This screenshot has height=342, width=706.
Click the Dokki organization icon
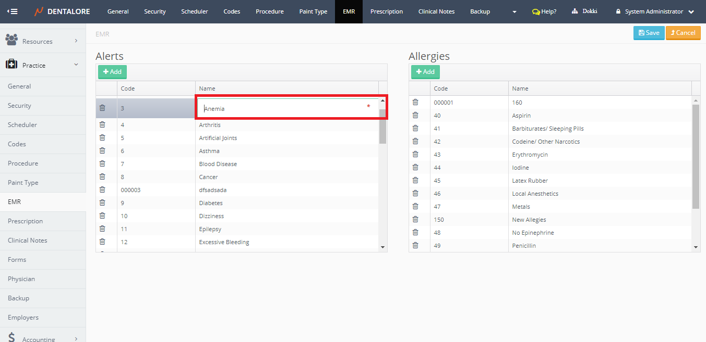(575, 11)
